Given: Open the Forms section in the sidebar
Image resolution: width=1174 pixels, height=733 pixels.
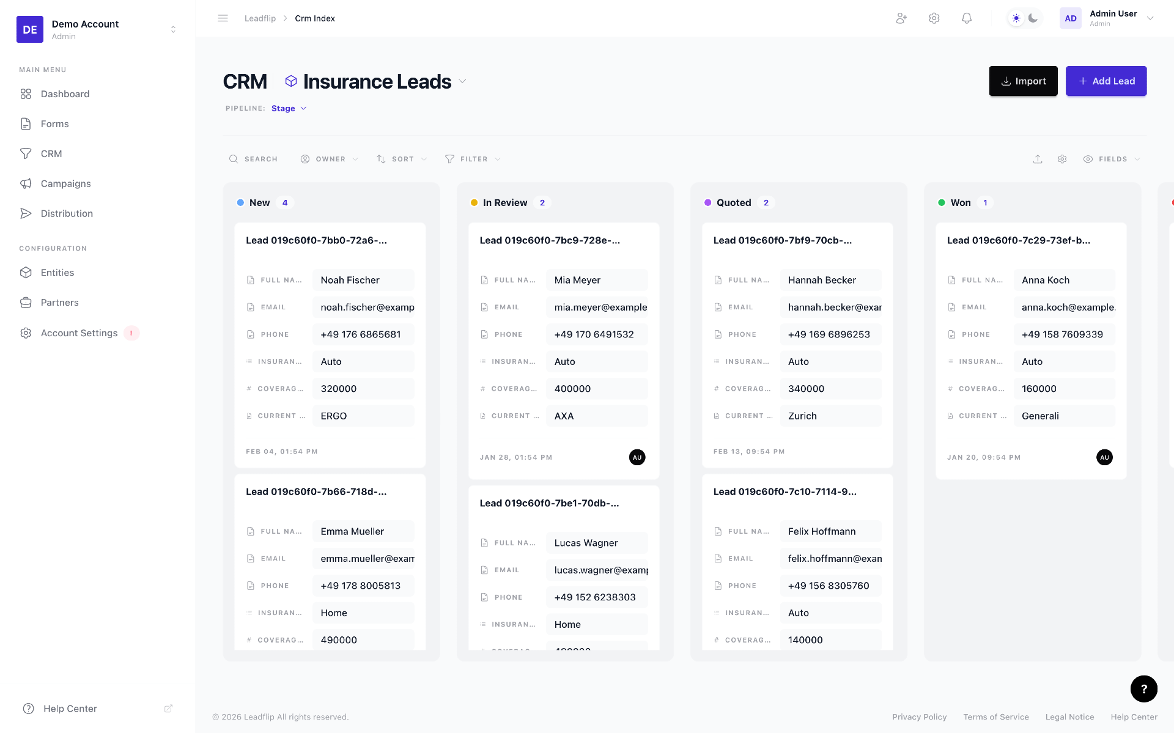Looking at the screenshot, I should pyautogui.click(x=53, y=123).
